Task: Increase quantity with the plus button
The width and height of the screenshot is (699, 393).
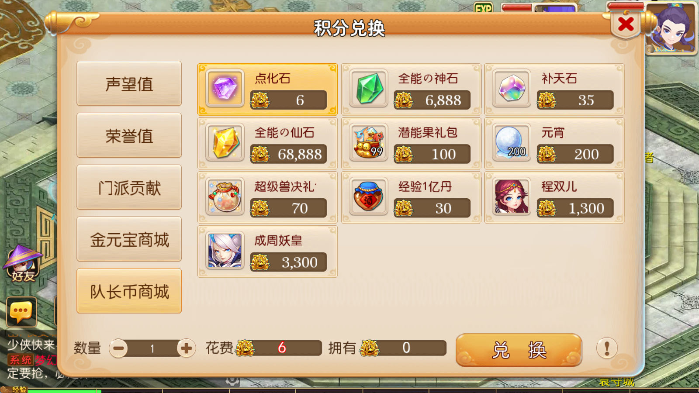Action: [186, 348]
